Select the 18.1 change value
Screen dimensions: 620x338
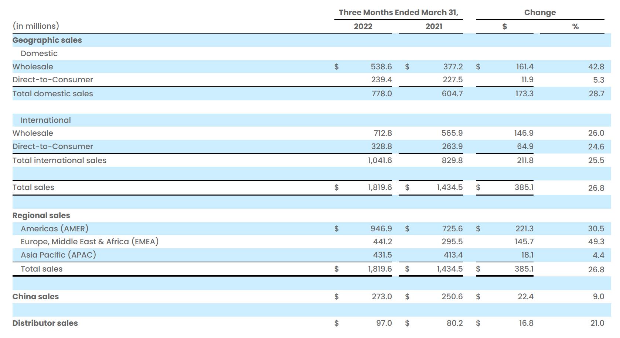click(527, 255)
